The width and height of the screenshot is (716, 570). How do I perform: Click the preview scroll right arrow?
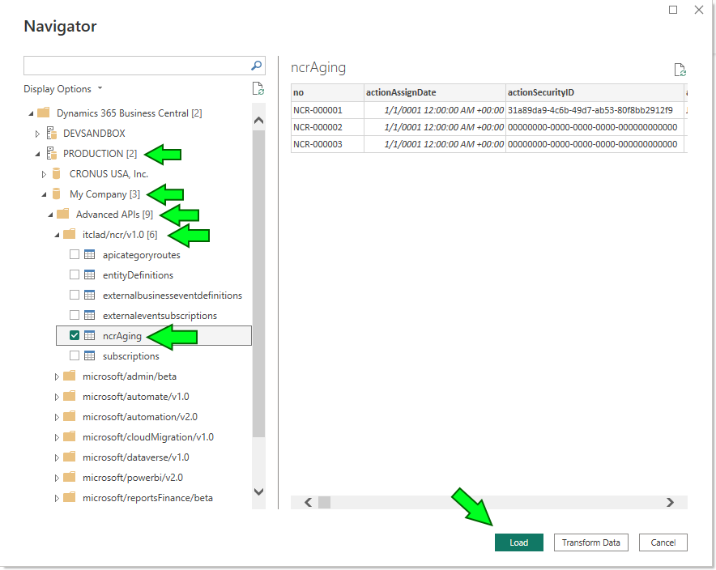pyautogui.click(x=670, y=503)
